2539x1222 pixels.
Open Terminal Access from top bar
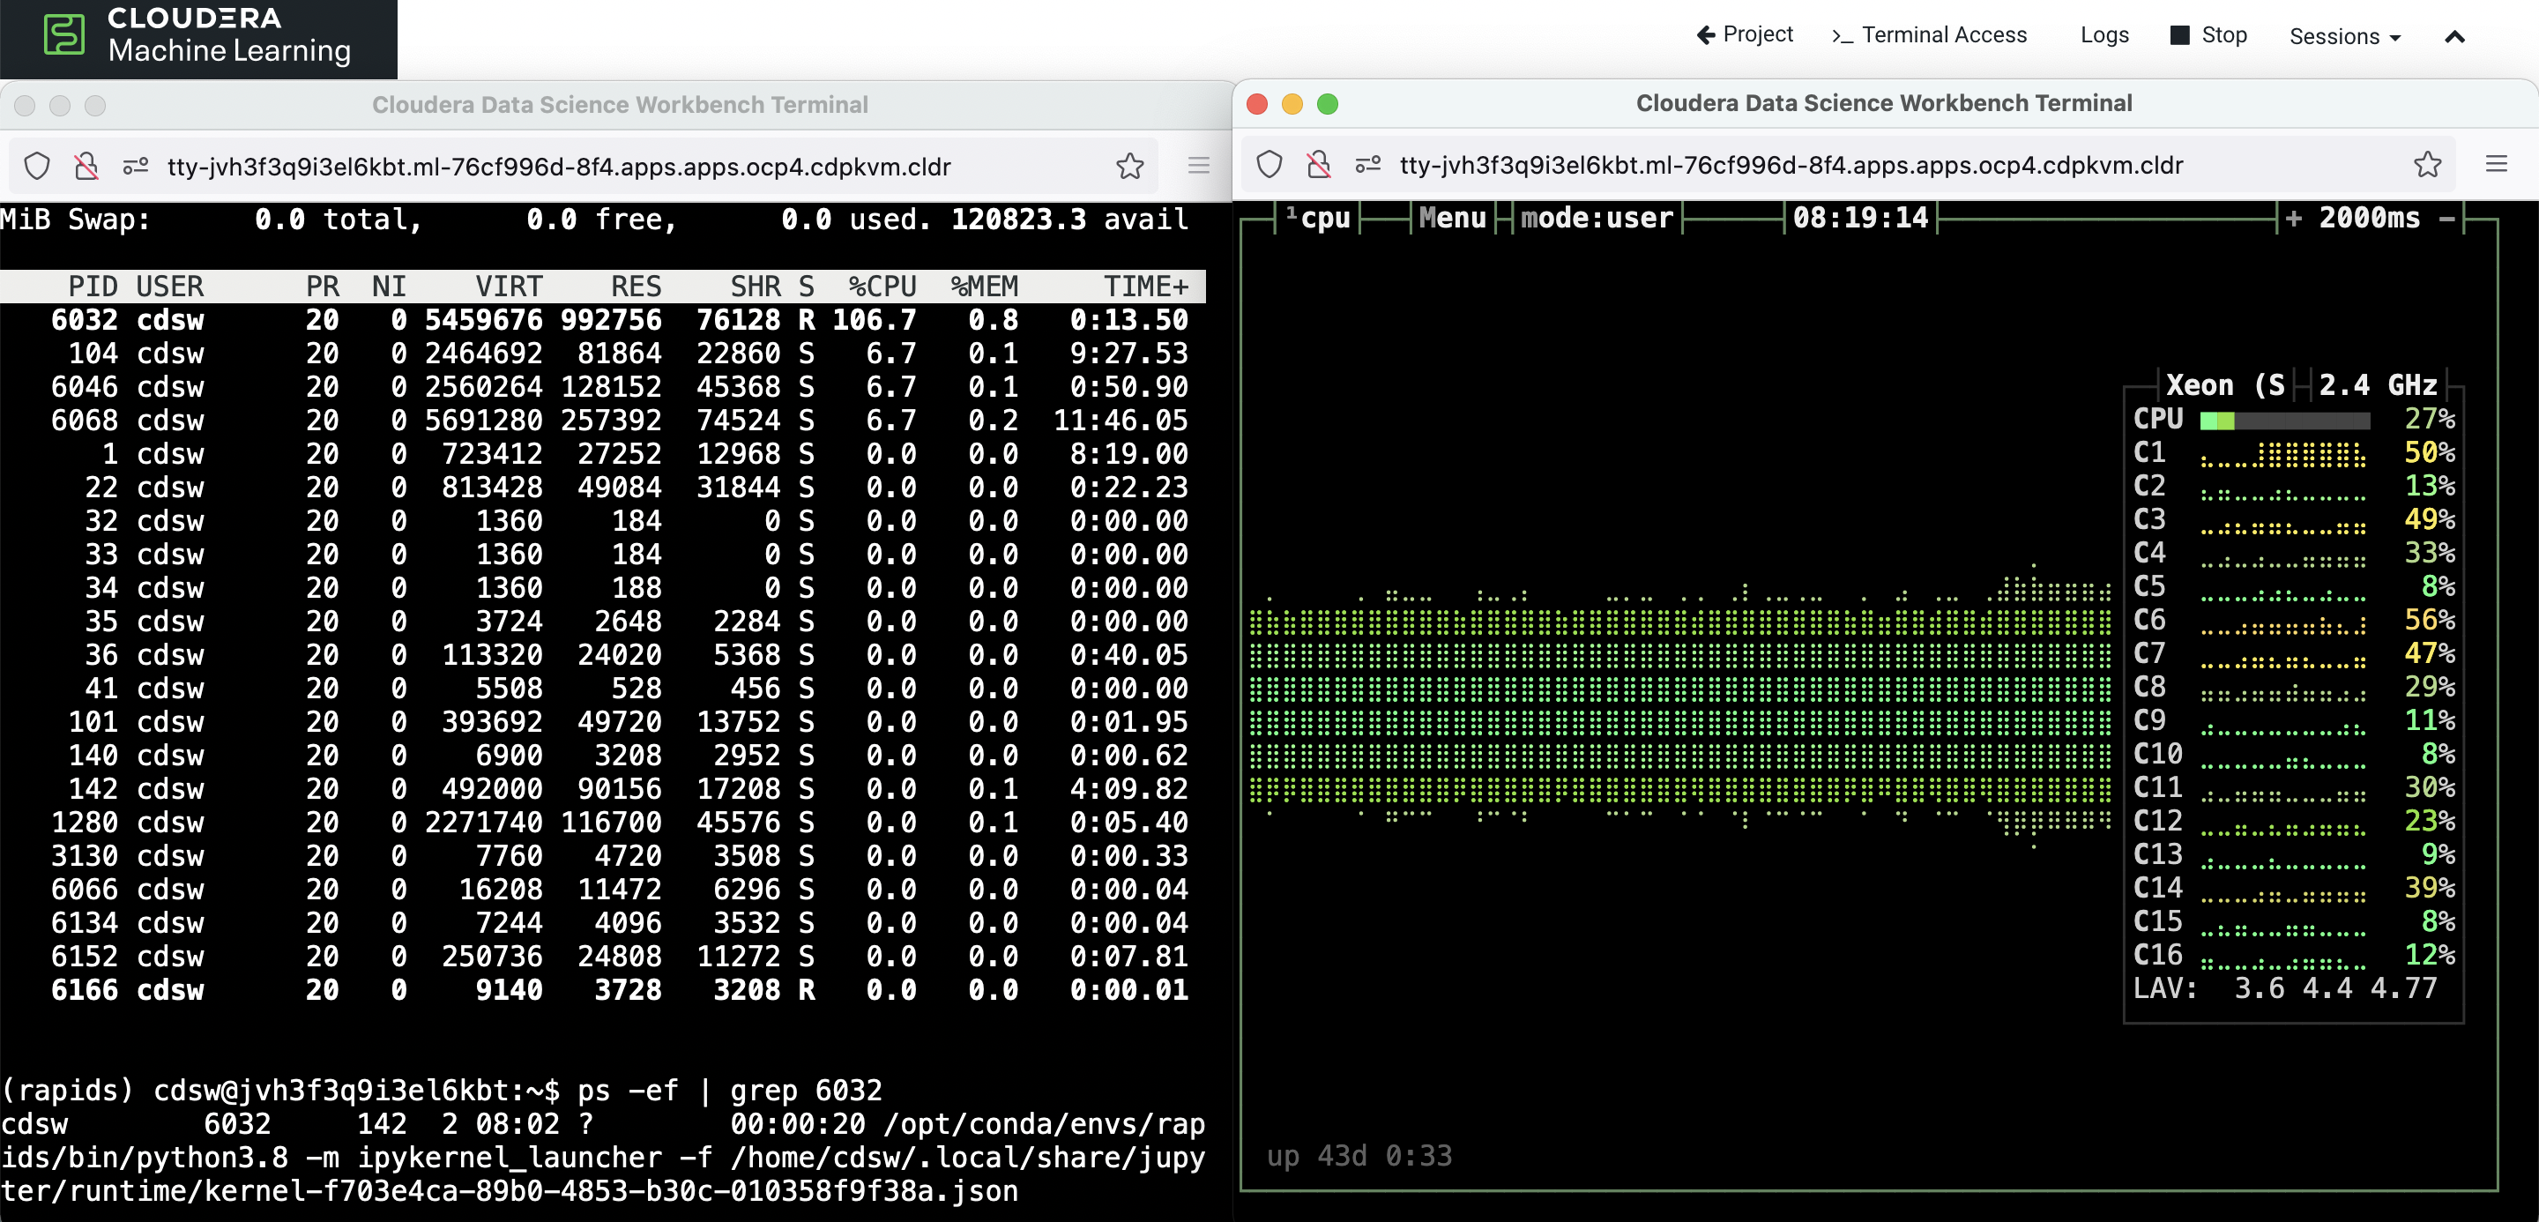[x=1929, y=35]
